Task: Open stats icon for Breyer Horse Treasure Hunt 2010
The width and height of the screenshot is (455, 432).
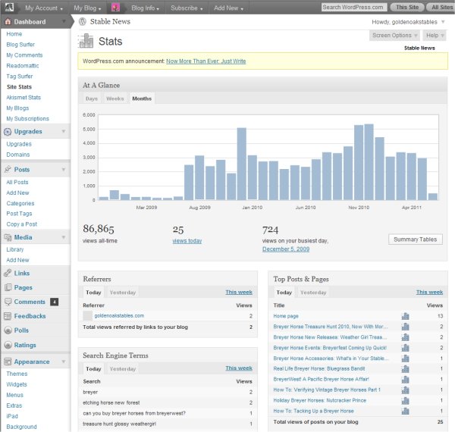Action: (406, 327)
